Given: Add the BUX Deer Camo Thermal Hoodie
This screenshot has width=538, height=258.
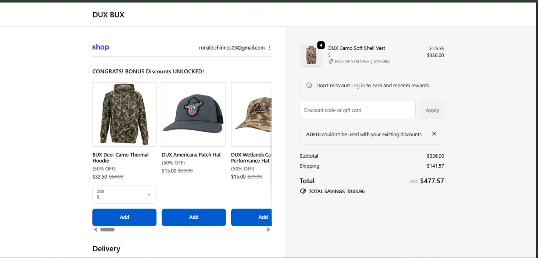Looking at the screenshot, I should click(x=124, y=217).
